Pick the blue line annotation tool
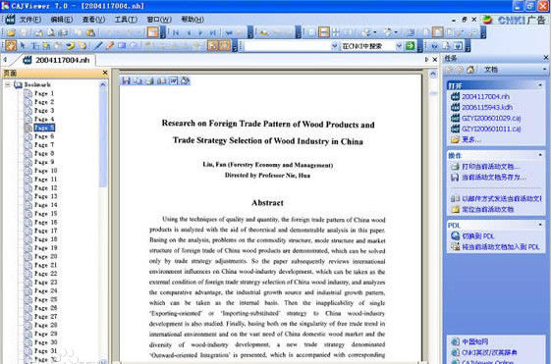Image resolution: width=552 pixels, height=364 pixels. coord(98,46)
